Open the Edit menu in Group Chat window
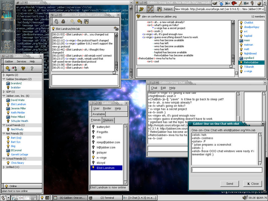 (163, 88)
